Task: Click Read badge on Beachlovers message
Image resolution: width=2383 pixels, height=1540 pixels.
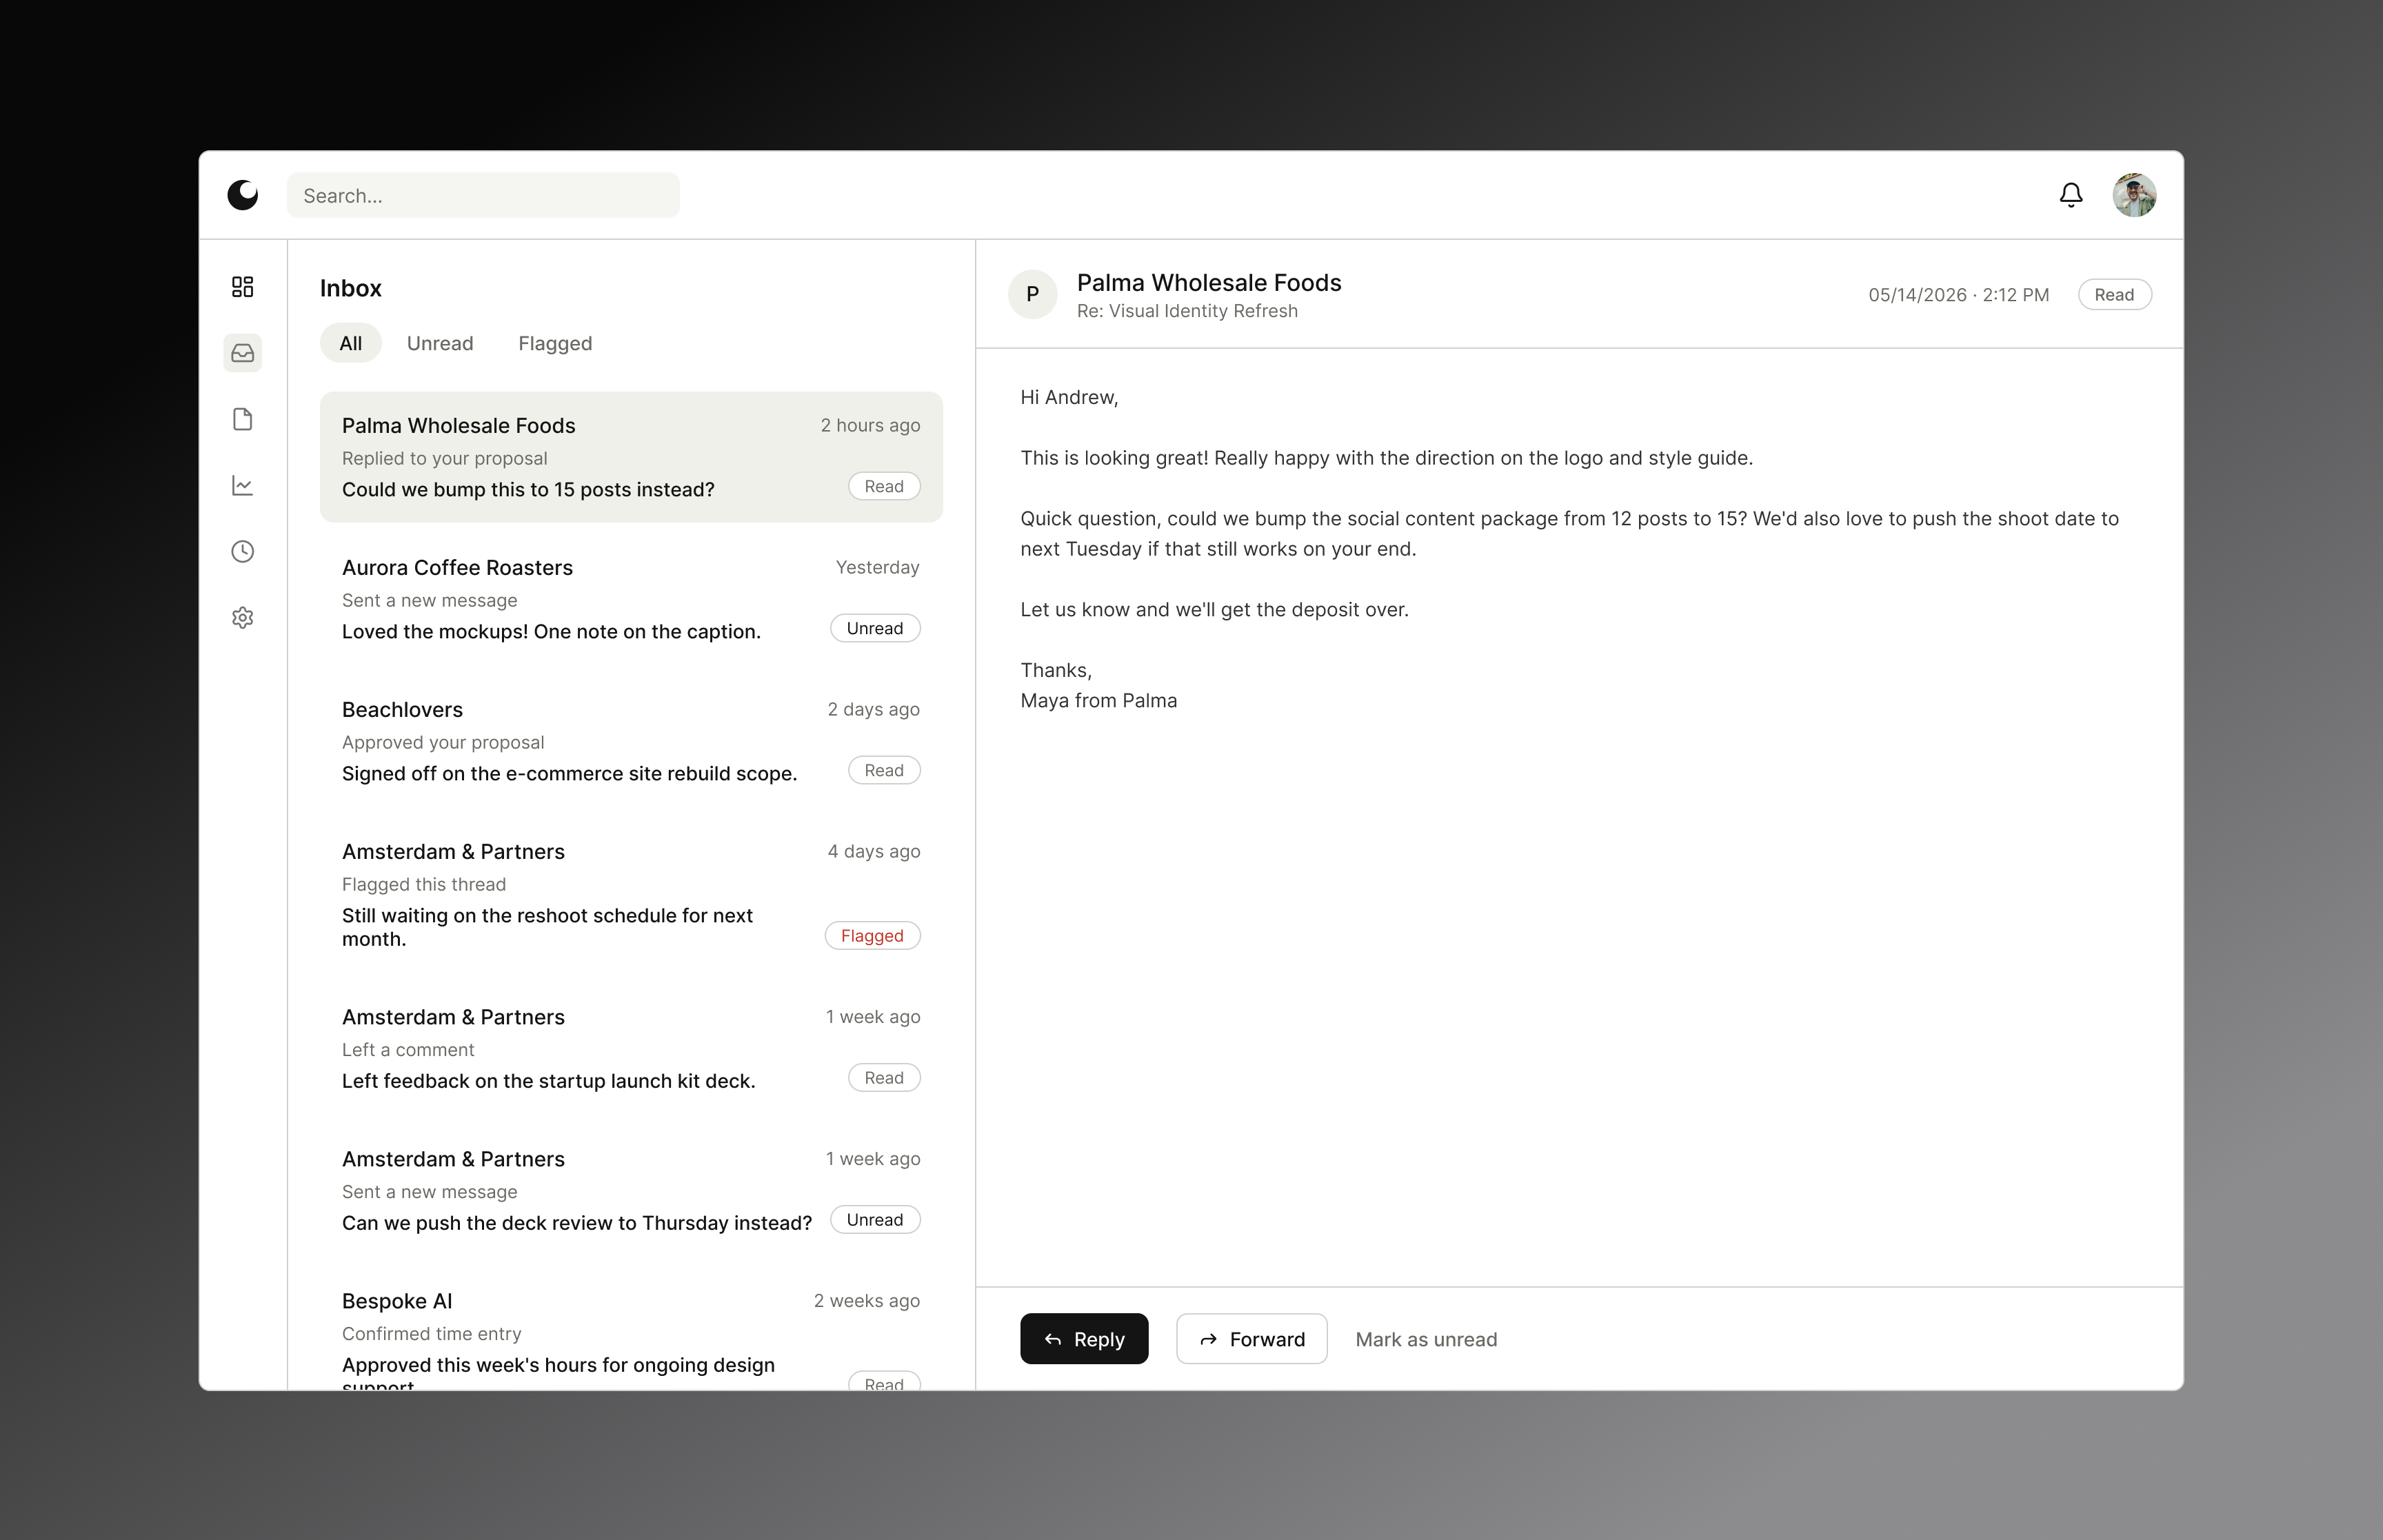Action: tap(884, 770)
